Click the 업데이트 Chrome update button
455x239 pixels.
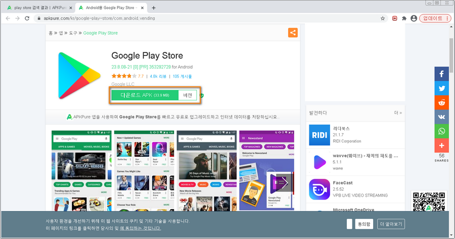435,18
